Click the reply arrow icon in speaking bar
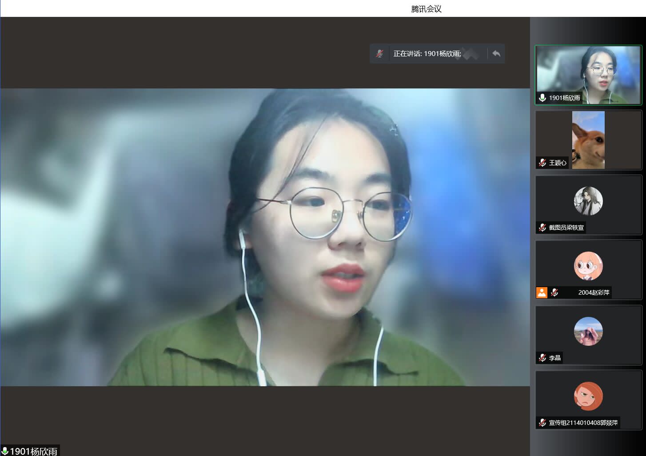646x456 pixels. (x=496, y=54)
